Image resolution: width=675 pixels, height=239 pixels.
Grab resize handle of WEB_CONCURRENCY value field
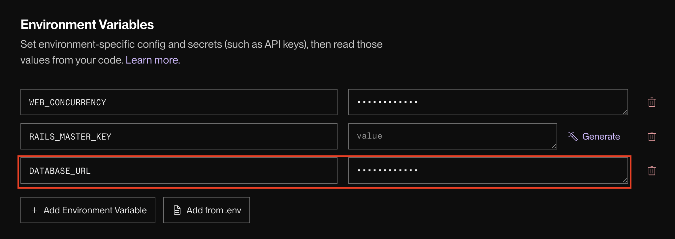pos(625,112)
